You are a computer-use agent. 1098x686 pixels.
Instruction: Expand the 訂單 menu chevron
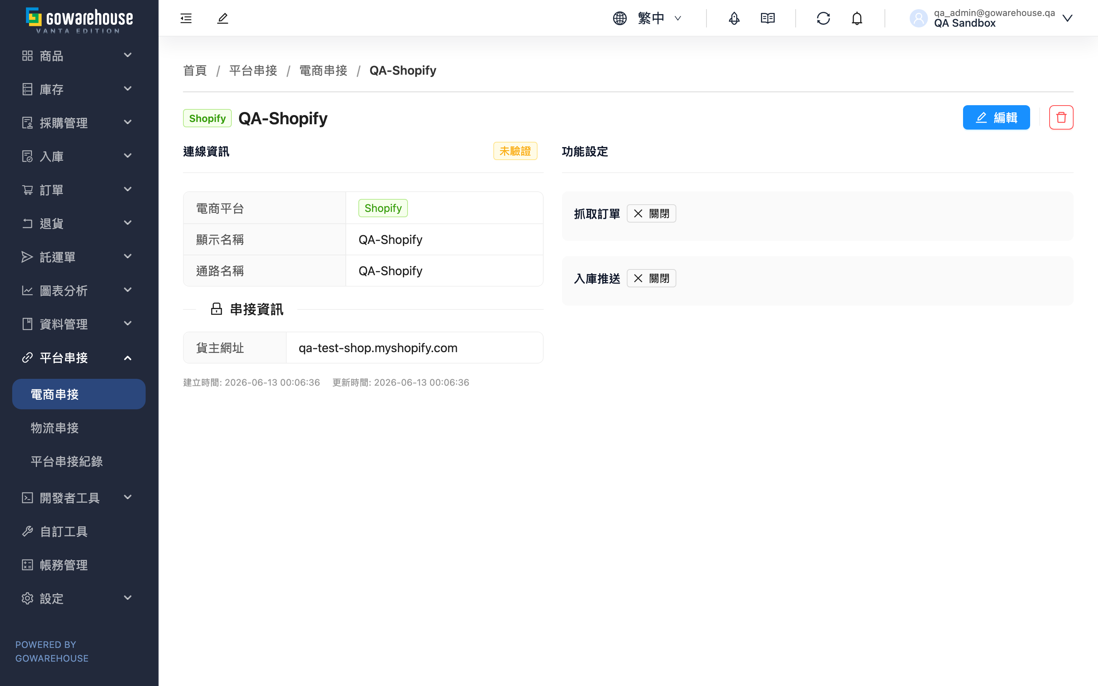pyautogui.click(x=127, y=190)
